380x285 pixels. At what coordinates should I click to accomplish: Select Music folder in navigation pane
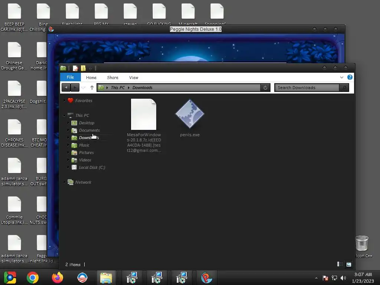tap(84, 145)
